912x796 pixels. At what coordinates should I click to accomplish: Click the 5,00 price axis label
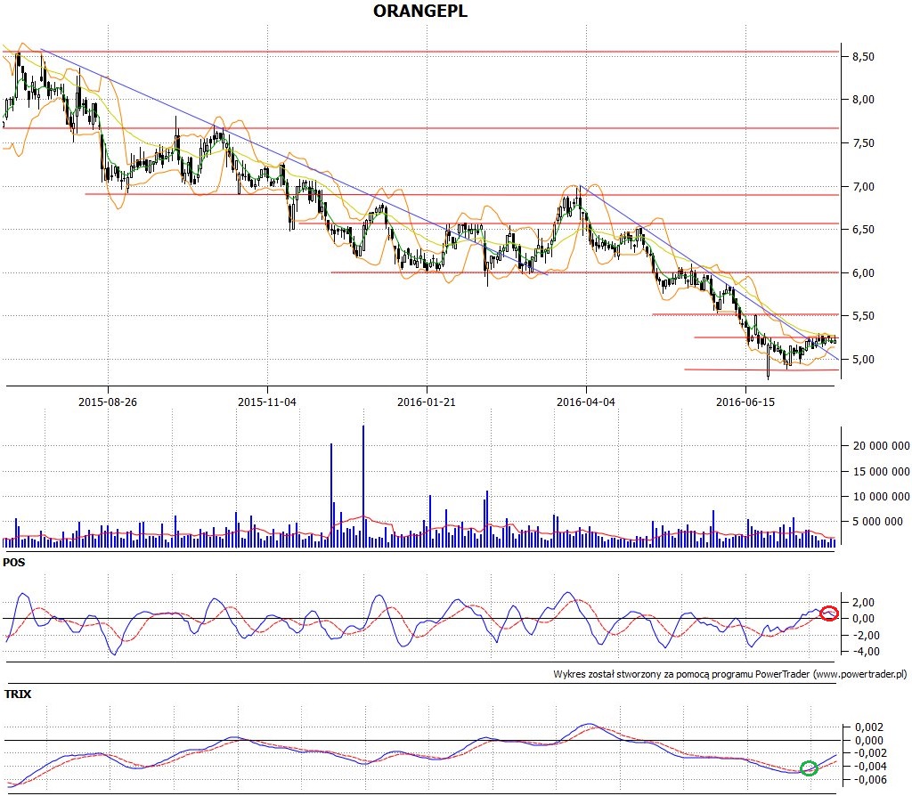tap(863, 360)
